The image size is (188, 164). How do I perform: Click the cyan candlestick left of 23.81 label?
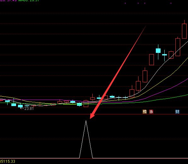point(20,106)
